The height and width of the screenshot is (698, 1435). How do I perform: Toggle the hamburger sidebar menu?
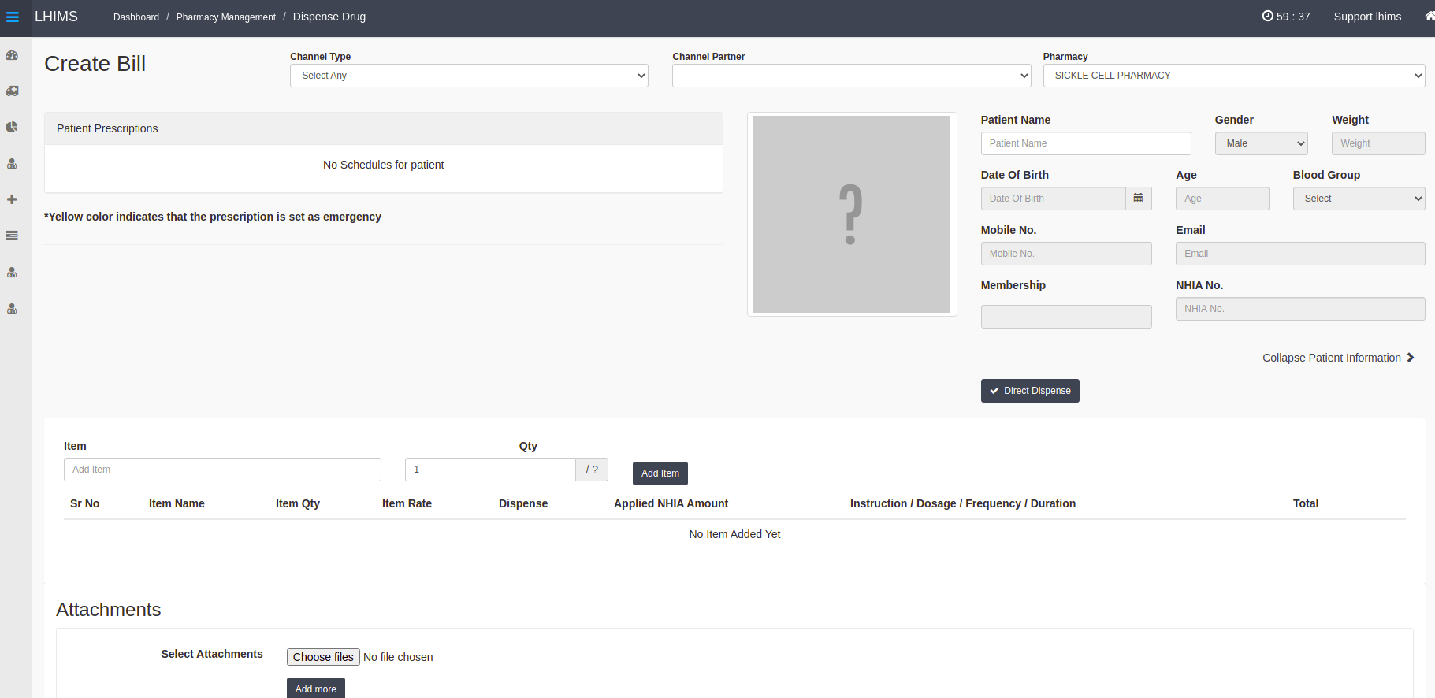(x=13, y=17)
